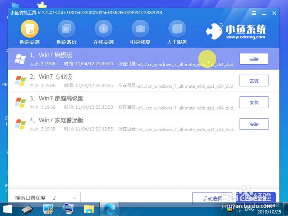Screen dimensions: 288x216
Task: Minimize the 小鱼装机工具 window
Action: point(264,14)
